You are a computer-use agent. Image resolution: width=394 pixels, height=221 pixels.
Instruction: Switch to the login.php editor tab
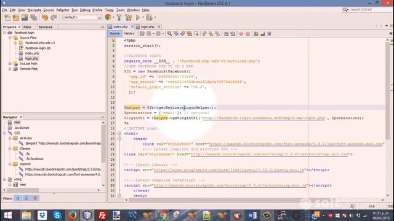[x=148, y=27]
